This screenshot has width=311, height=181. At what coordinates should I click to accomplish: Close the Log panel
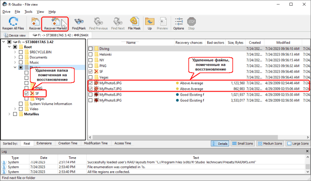(307, 151)
